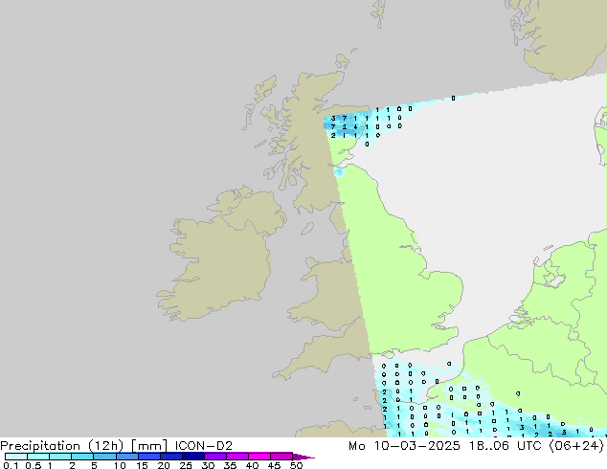Click the '18..06 UTC' time text
Viewport: 607px width, 469px height.
tap(506, 446)
